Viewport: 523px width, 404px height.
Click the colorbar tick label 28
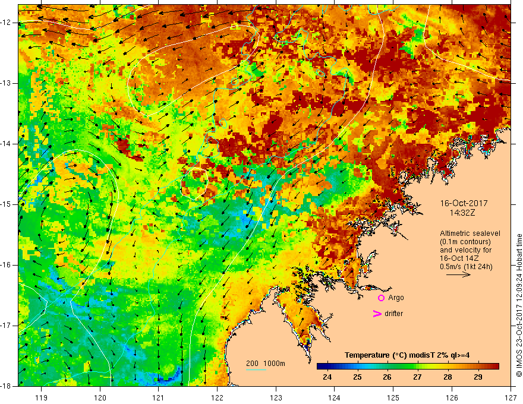[448, 377]
